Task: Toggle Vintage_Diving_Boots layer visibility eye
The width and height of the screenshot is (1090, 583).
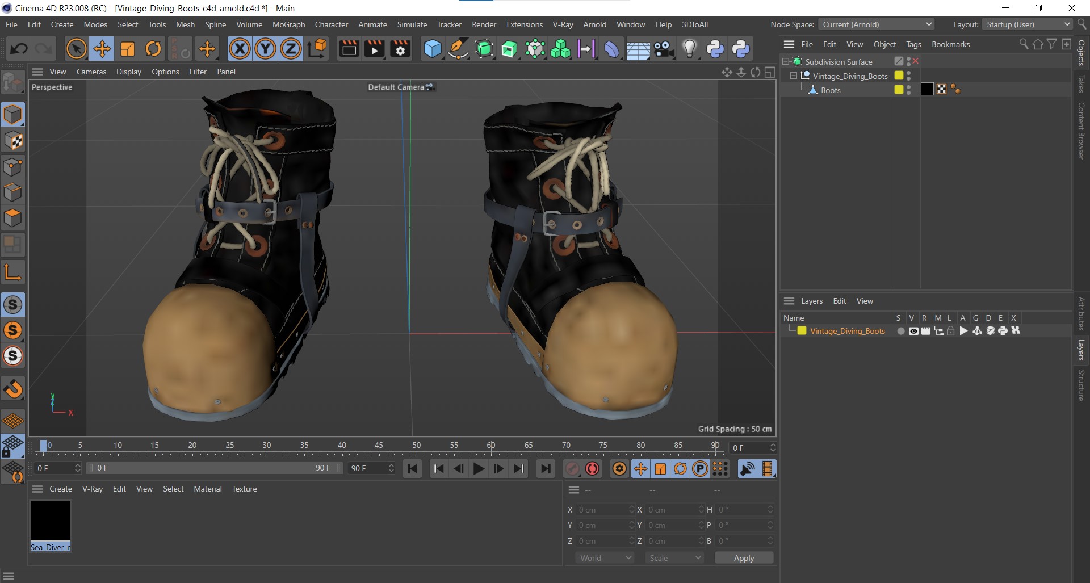Action: pos(913,332)
